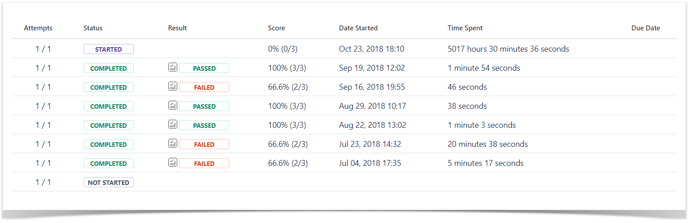
Task: Sort by the Date Started column header
Action: [358, 28]
